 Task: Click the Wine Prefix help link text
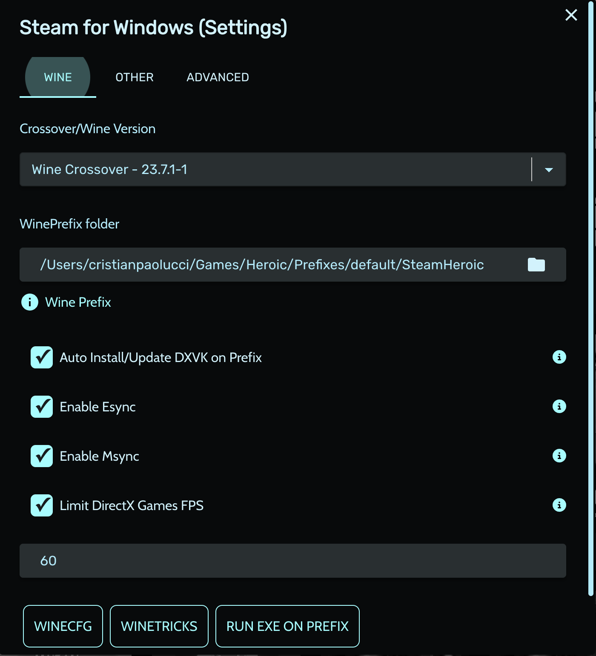[78, 302]
